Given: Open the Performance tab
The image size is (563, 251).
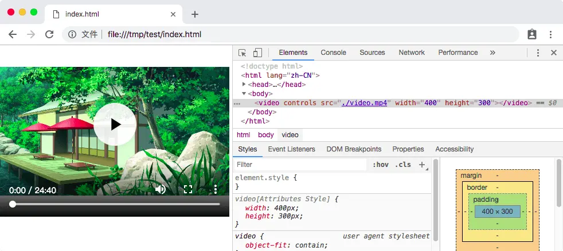Looking at the screenshot, I should click(458, 53).
